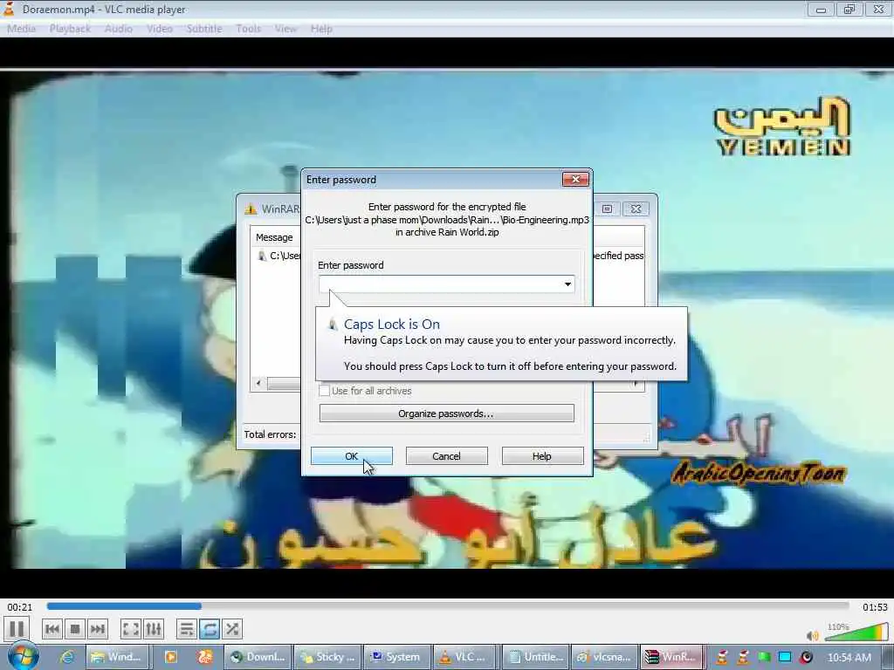Click total time 01:53 label
894x670 pixels.
pyautogui.click(x=875, y=607)
